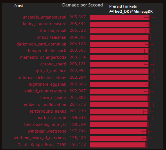Click the ettin_fingernail bar

pyautogui.click(x=120, y=31)
